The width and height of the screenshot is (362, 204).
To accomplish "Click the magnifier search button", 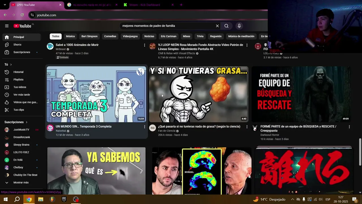I will tap(227, 26).
